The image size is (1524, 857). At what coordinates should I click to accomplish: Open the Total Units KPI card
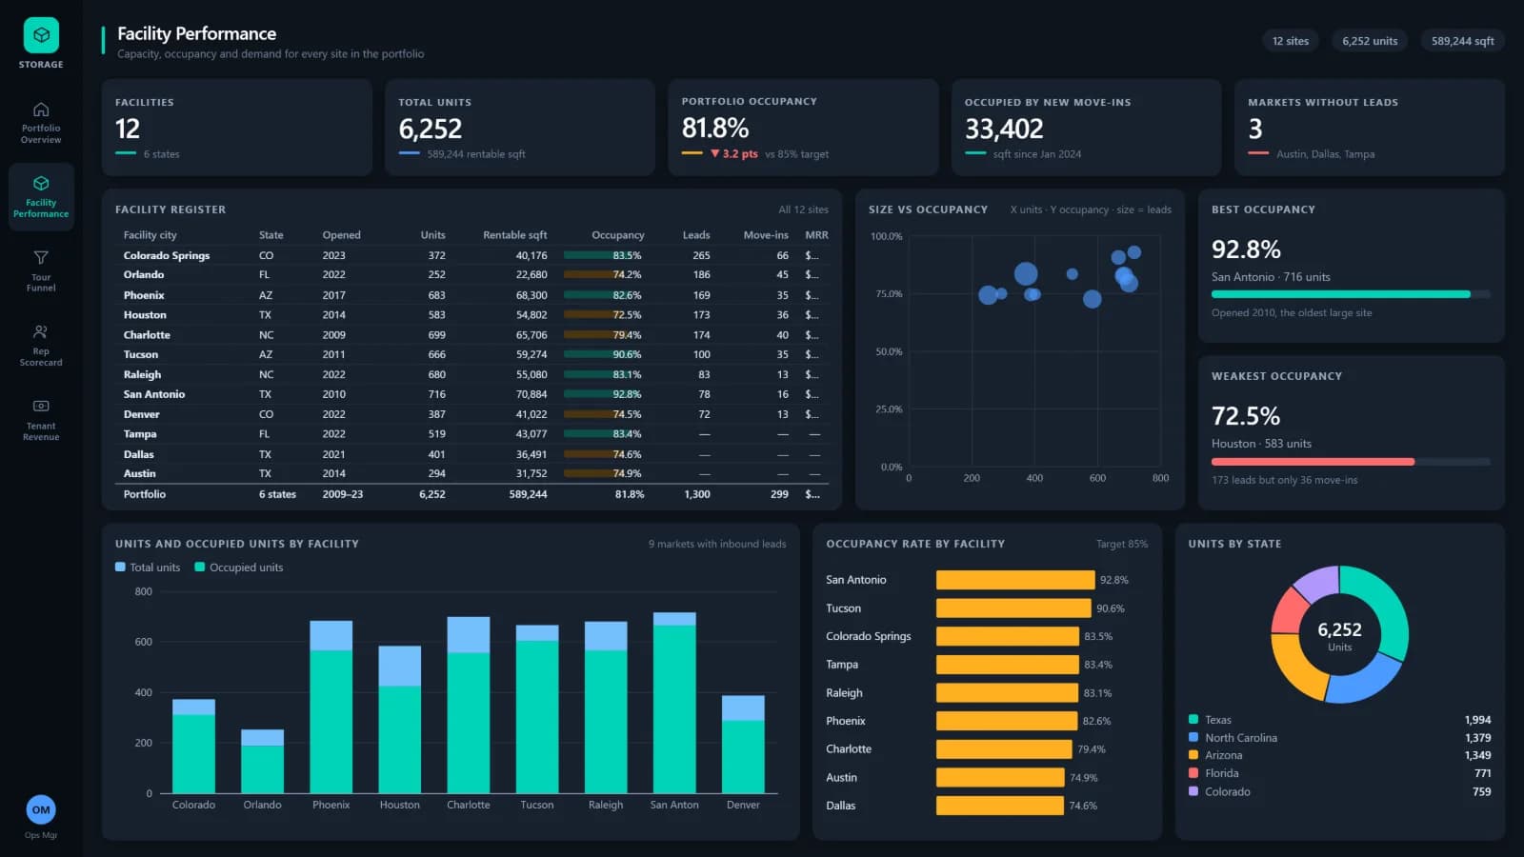[520, 128]
